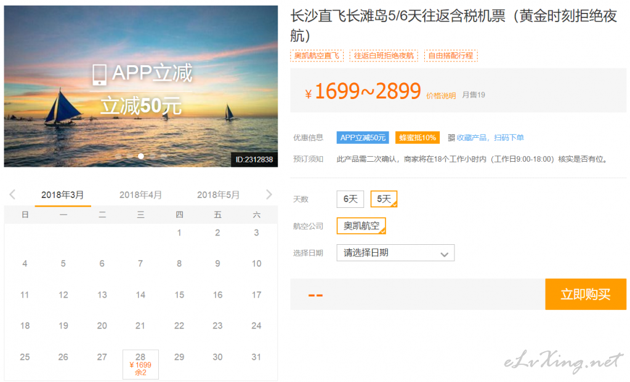Image resolution: width=630 pixels, height=382 pixels.
Task: Open the 价格说明 price explanation link
Action: coord(441,95)
